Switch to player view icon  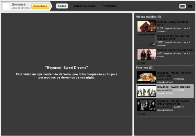click(182, 6)
